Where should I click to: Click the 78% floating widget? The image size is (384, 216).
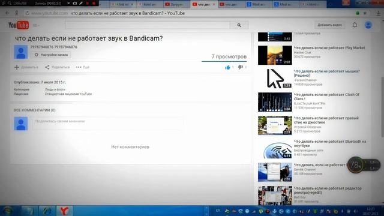point(364,165)
